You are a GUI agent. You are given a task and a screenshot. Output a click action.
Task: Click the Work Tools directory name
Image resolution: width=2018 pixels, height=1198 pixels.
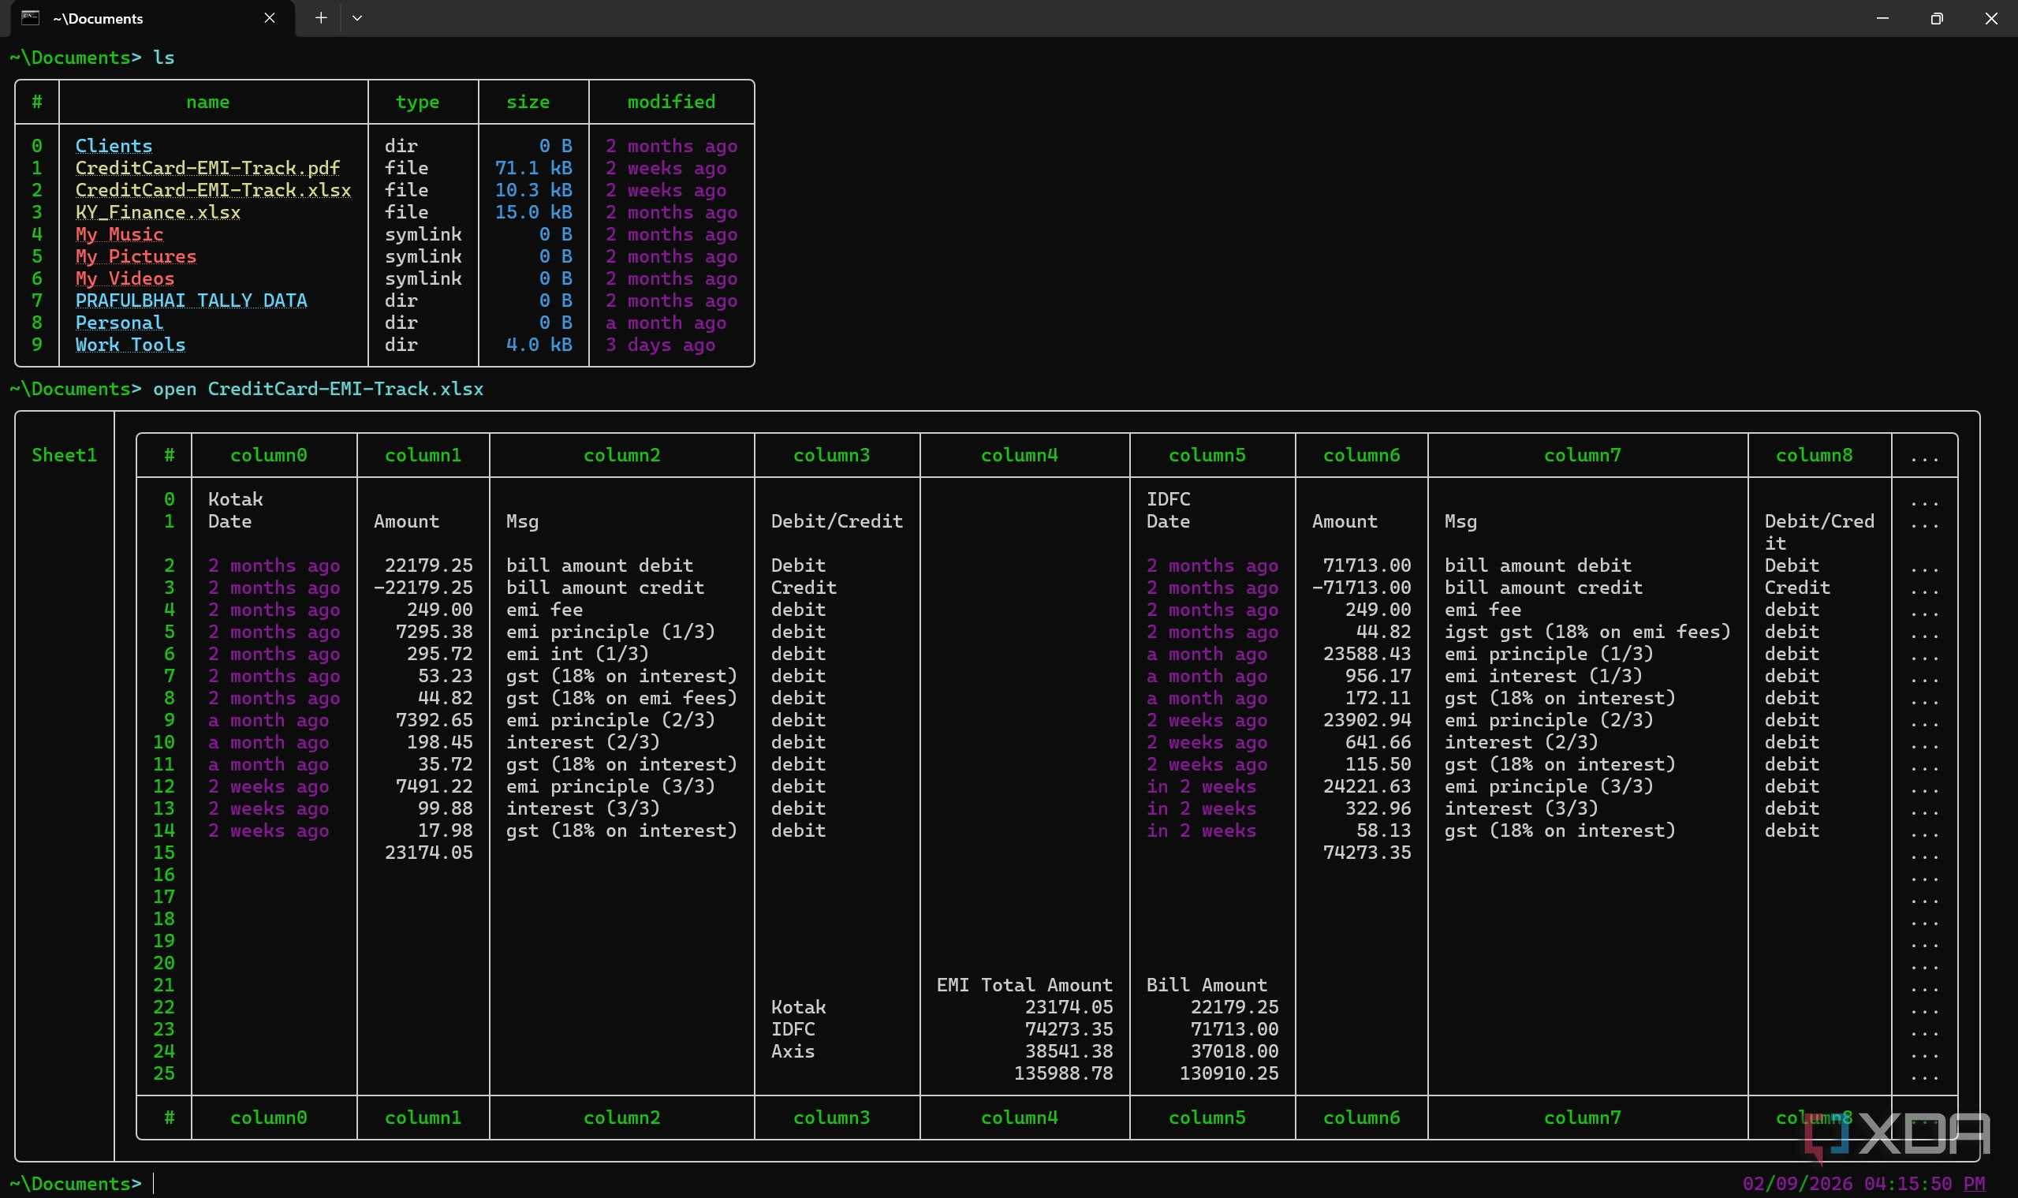pyautogui.click(x=130, y=345)
